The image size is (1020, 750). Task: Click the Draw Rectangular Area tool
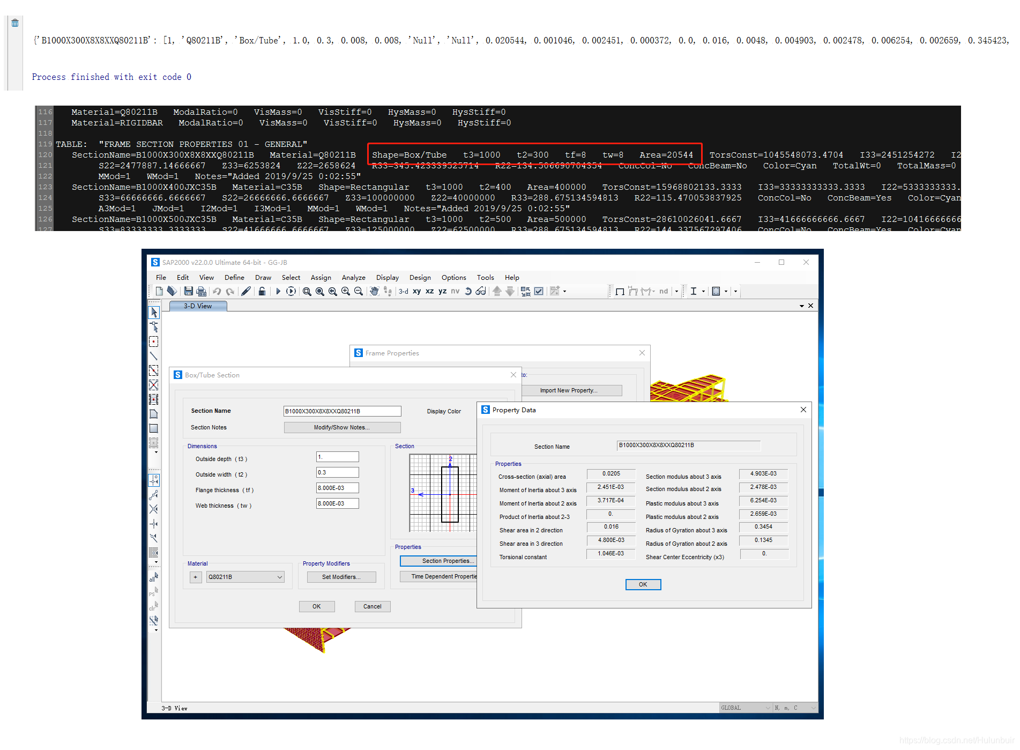[154, 428]
